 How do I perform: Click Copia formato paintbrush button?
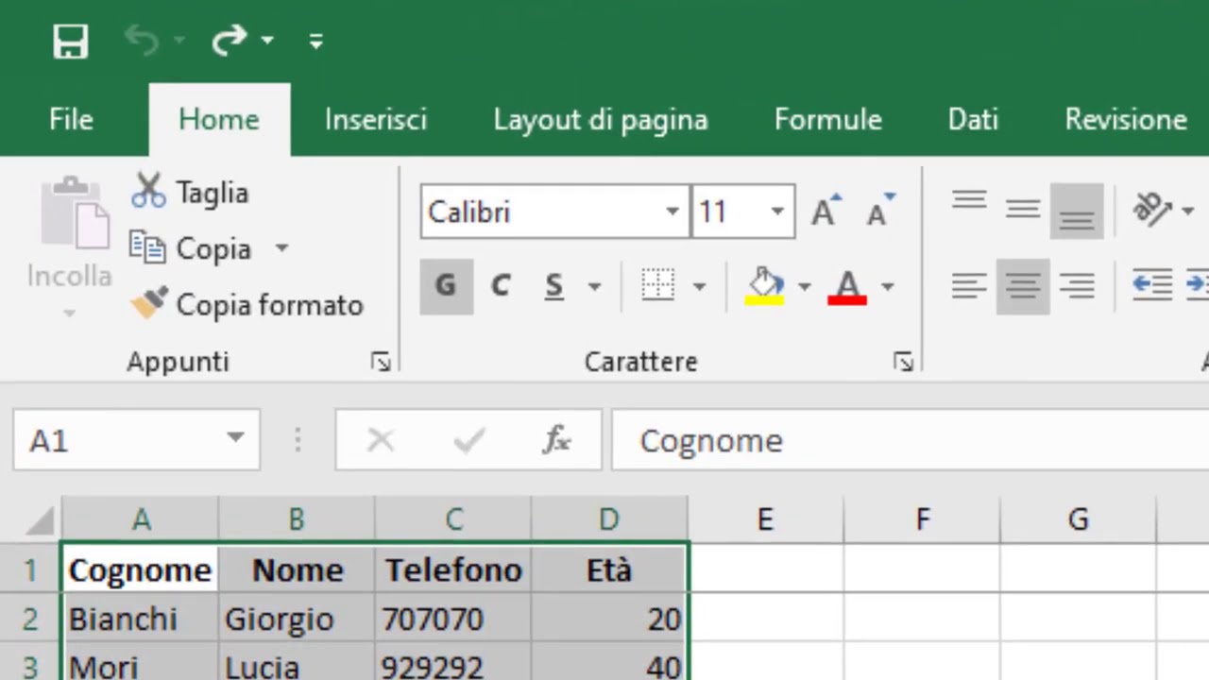click(x=247, y=305)
